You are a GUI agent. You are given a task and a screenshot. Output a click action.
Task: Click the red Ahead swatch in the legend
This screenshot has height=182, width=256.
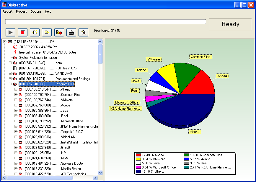138,155
